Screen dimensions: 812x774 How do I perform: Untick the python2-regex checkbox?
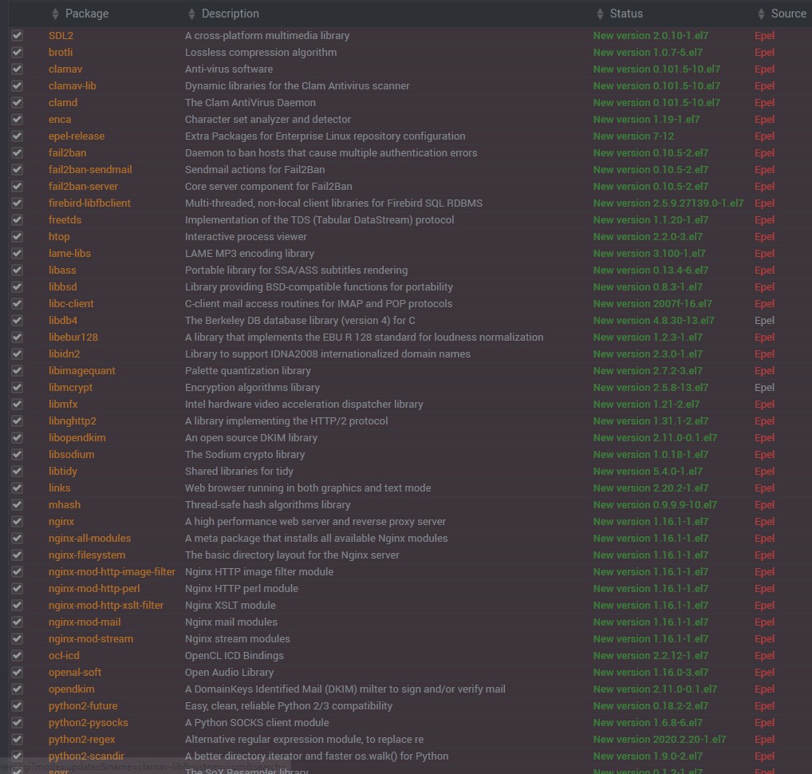point(17,740)
